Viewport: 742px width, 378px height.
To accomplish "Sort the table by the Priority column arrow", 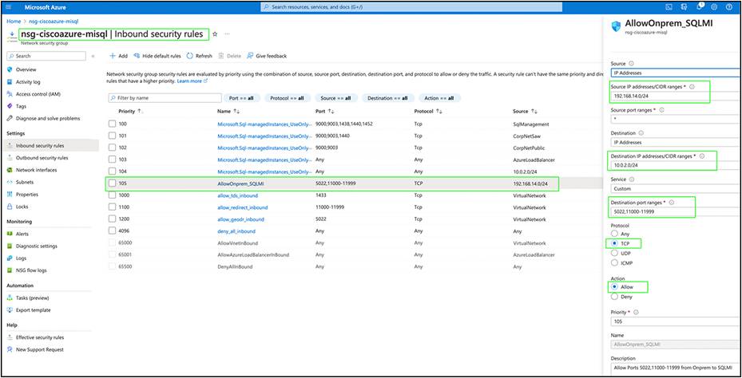I will [140, 111].
